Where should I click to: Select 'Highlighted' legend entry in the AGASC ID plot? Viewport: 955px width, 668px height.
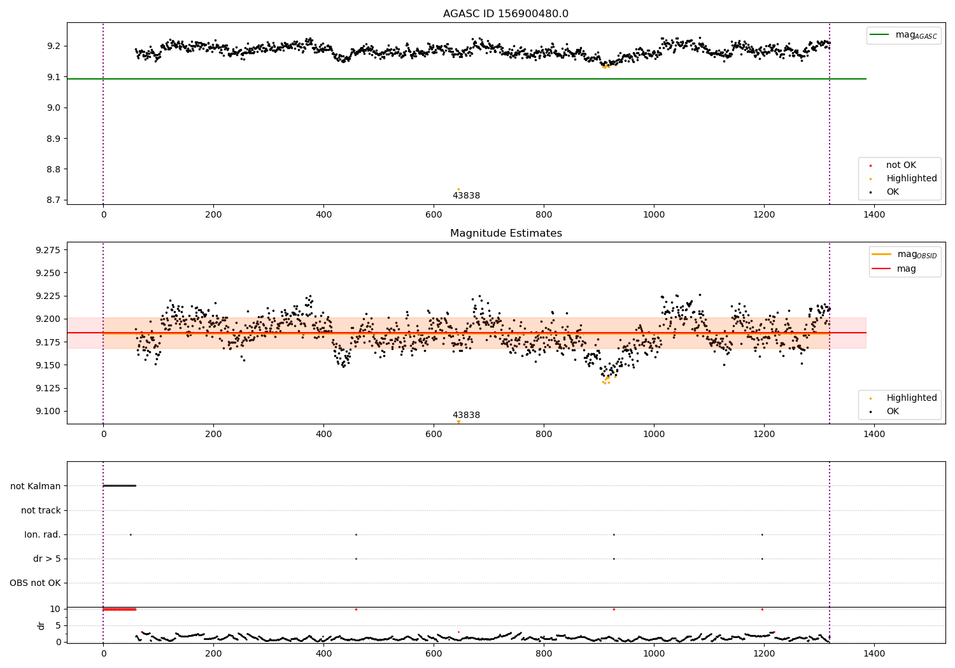pyautogui.click(x=912, y=179)
